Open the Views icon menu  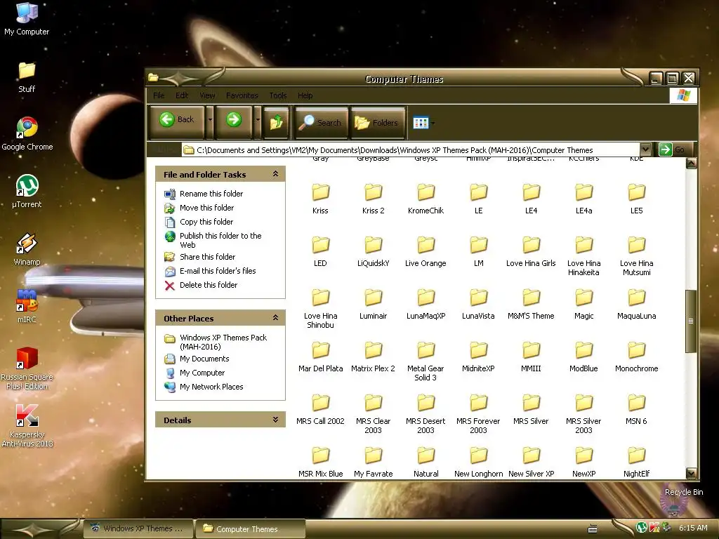pyautogui.click(x=423, y=123)
